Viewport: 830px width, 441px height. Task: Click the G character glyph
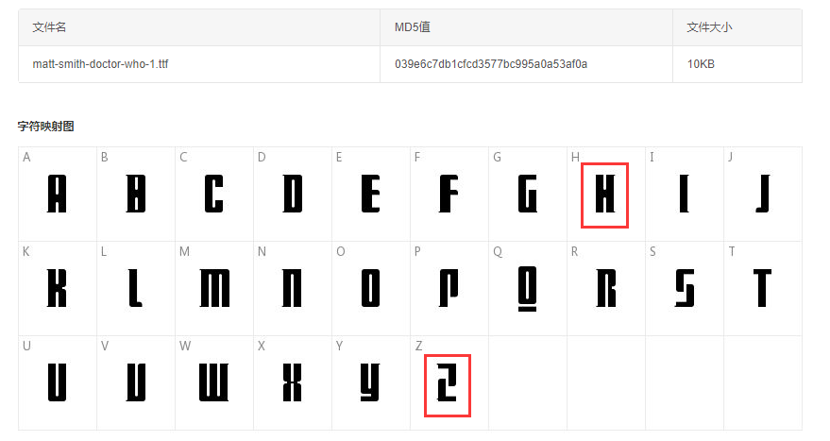click(x=527, y=194)
